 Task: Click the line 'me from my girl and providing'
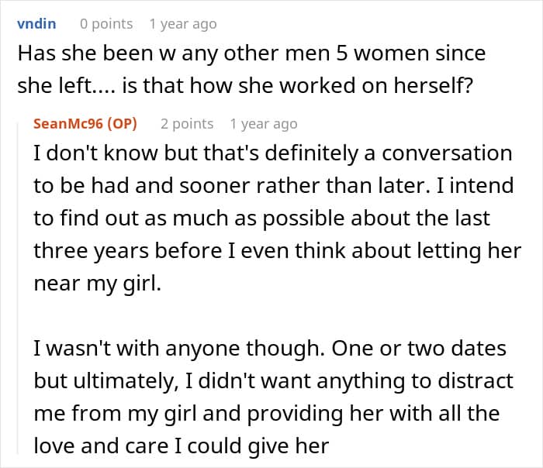tap(267, 414)
